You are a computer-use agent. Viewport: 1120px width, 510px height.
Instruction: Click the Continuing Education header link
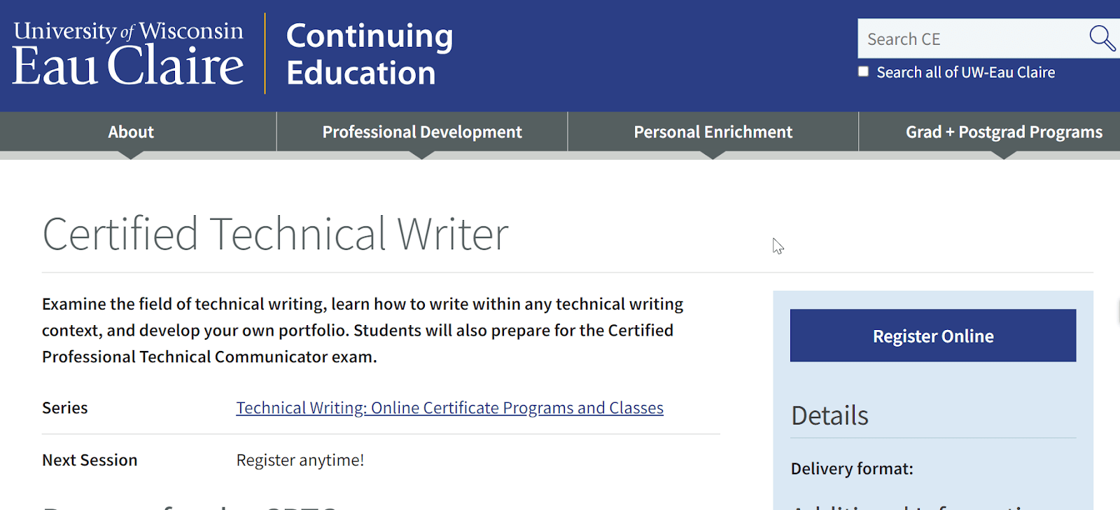pyautogui.click(x=369, y=55)
